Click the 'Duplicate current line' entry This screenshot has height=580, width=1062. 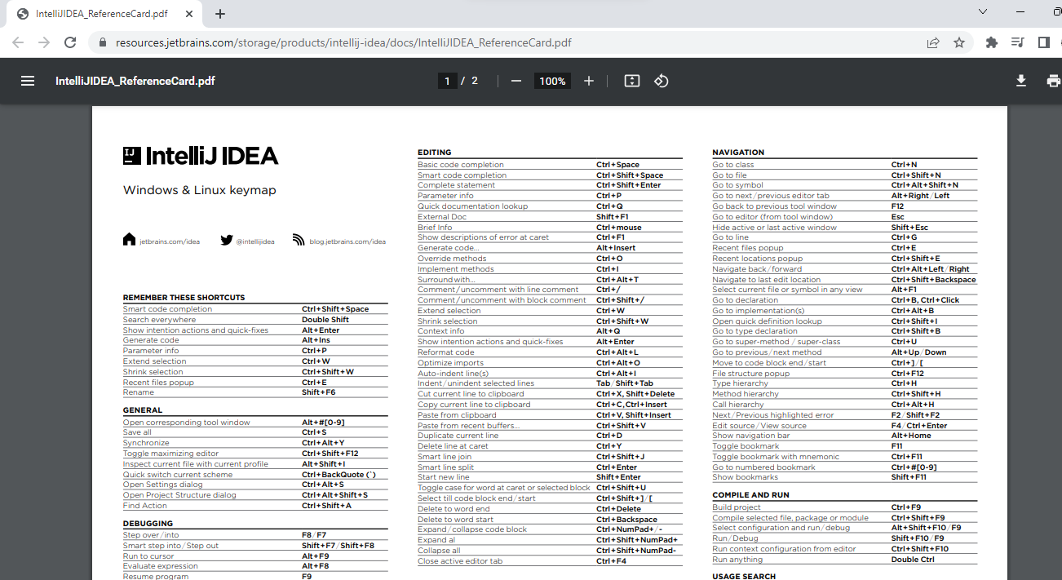tap(458, 436)
